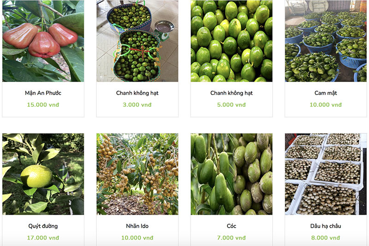This screenshot has width=369, height=246.
Task: Click the Nhãn Ido product name
Action: click(137, 226)
